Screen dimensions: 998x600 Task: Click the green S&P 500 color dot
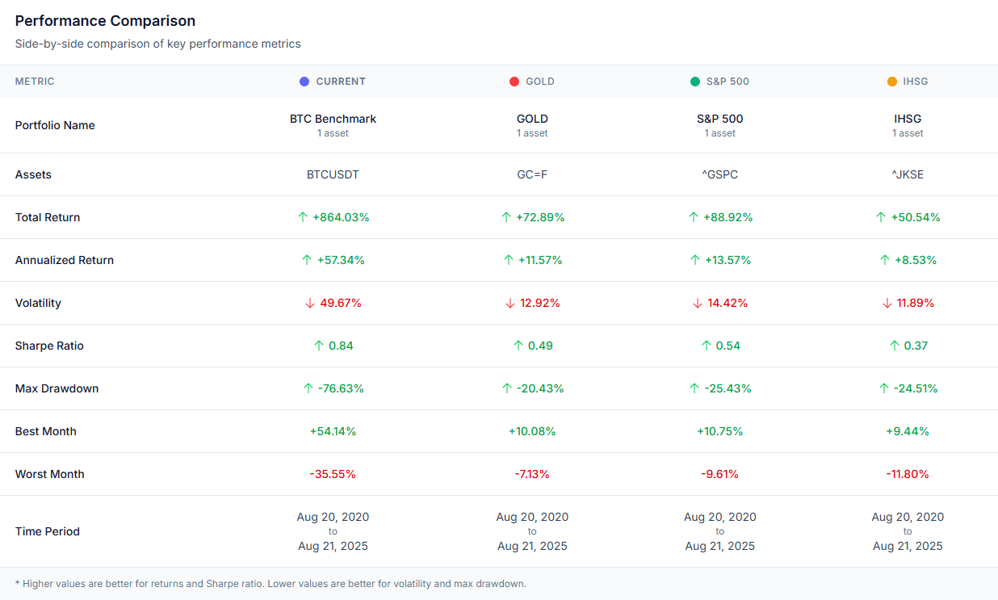coord(695,82)
